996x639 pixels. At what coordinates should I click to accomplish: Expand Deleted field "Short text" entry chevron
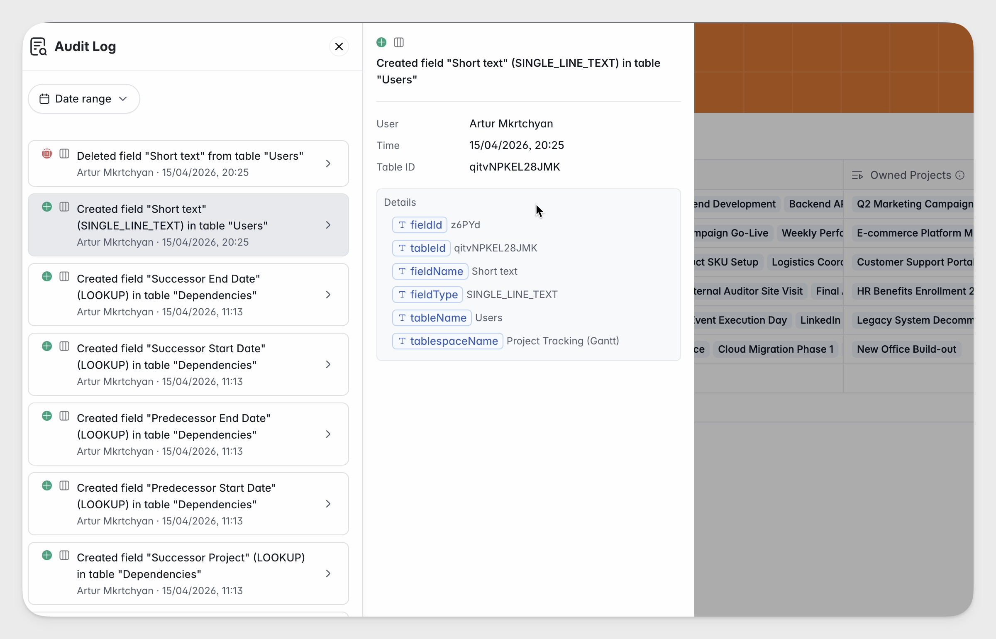328,163
